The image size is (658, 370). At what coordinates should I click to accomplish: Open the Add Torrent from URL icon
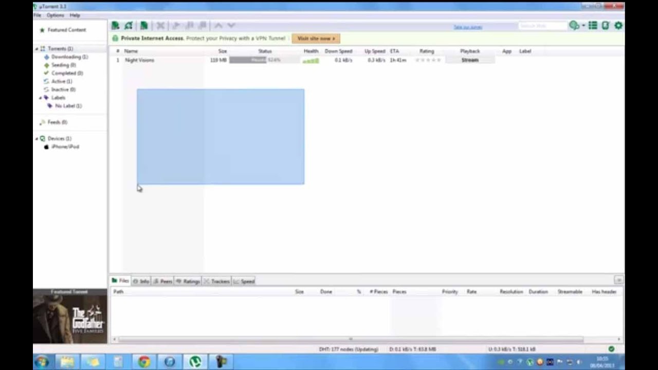[x=129, y=25]
